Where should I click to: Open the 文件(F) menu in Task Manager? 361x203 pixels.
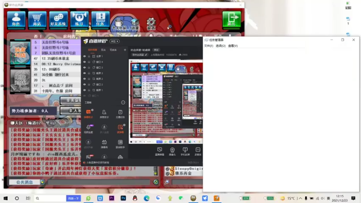coord(208,46)
